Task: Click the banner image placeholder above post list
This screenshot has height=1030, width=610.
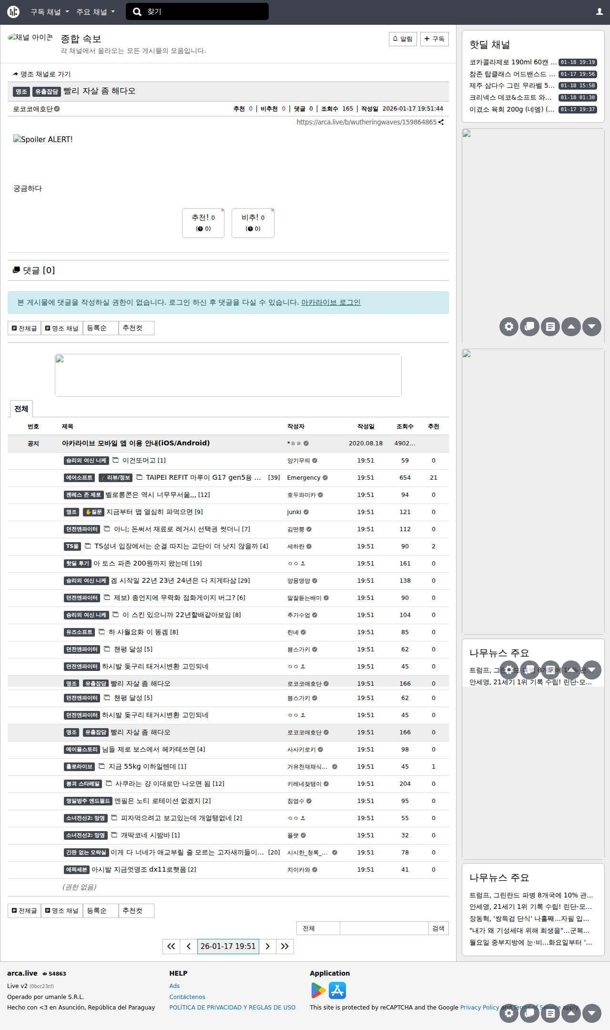Action: click(228, 375)
